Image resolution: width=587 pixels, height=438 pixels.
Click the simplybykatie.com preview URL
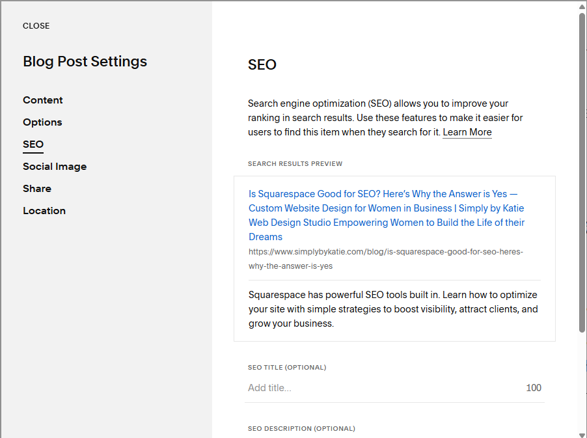pyautogui.click(x=386, y=258)
